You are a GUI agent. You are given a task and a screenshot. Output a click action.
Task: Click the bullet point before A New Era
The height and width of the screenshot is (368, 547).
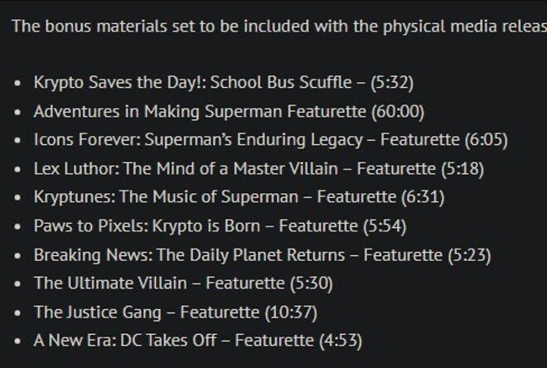(x=19, y=341)
